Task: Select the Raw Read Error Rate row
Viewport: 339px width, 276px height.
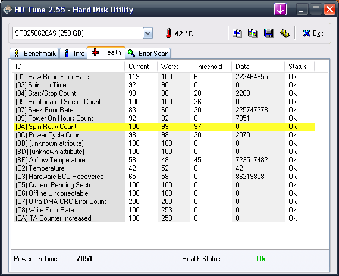Action: [164, 77]
